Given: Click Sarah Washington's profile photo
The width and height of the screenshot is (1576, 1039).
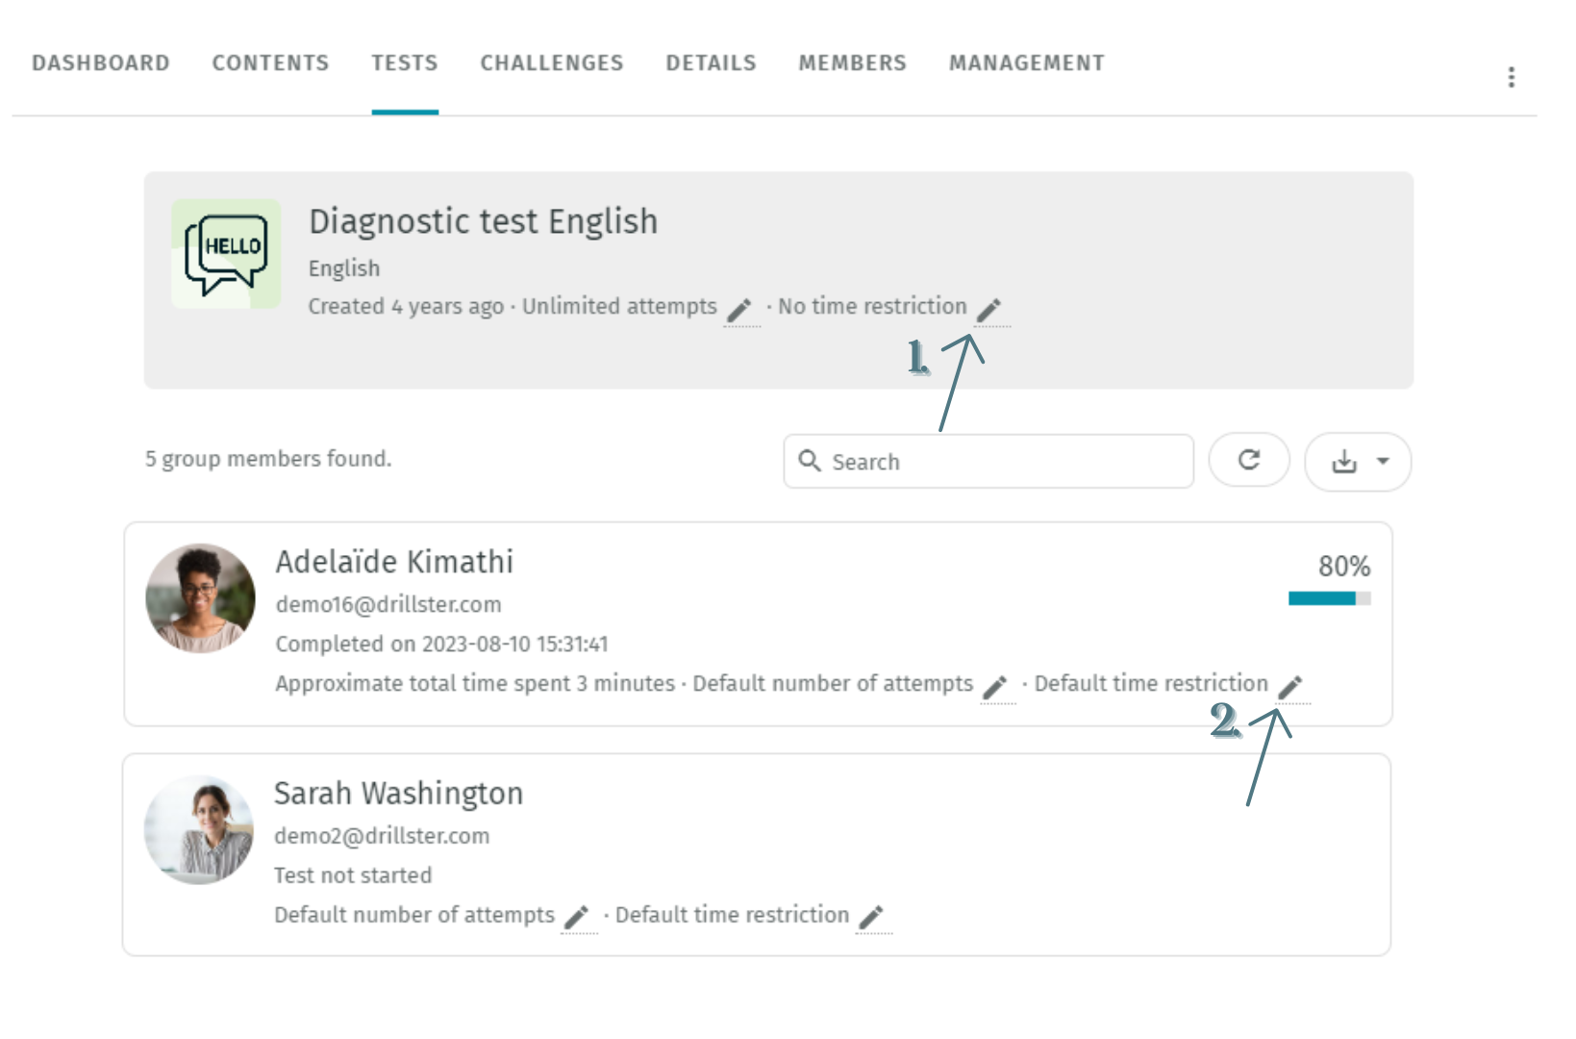Looking at the screenshot, I should tap(198, 829).
